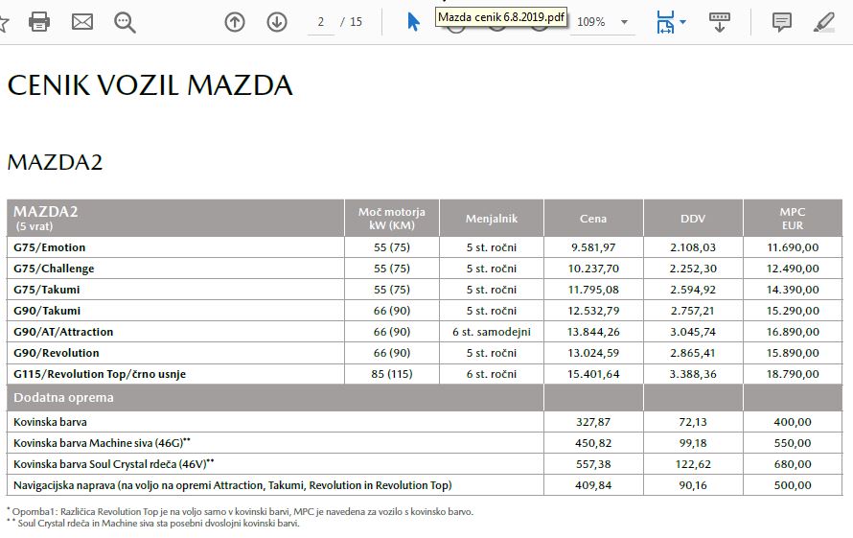Viewport: 853px width, 538px height.
Task: Click '5 st. ročni' in G75/Challenge row
Action: (492, 269)
